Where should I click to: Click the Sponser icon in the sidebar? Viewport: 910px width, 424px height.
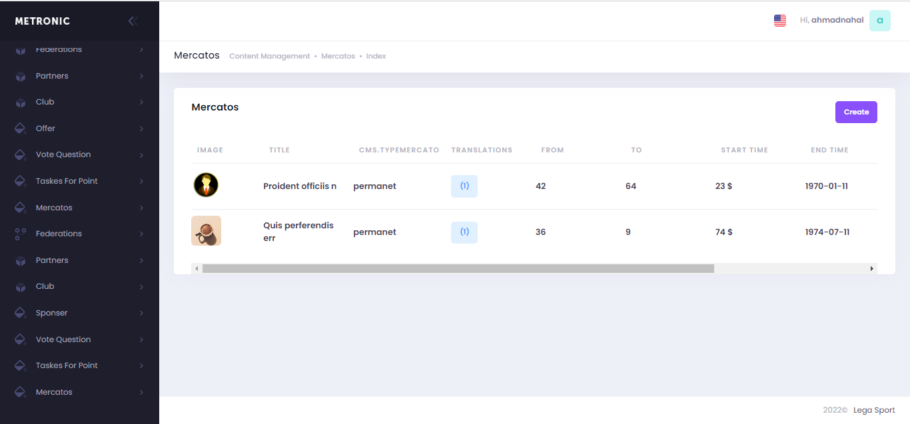(21, 313)
